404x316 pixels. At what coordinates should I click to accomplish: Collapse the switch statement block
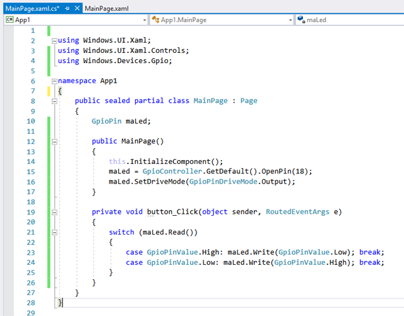point(54,233)
